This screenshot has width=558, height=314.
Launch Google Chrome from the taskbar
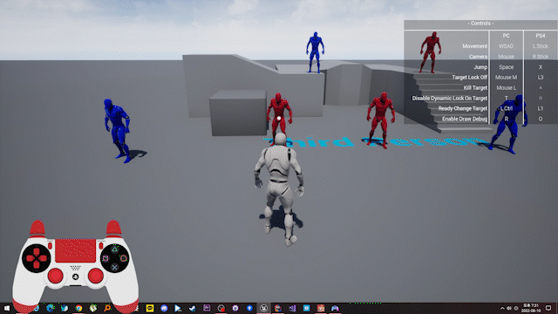tap(78, 308)
